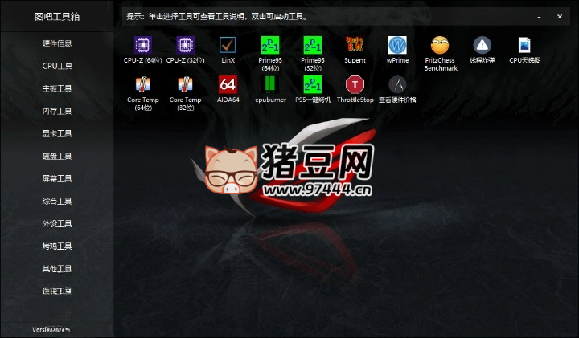Click the Version label in the sidebar
579x338 pixels.
(51, 329)
